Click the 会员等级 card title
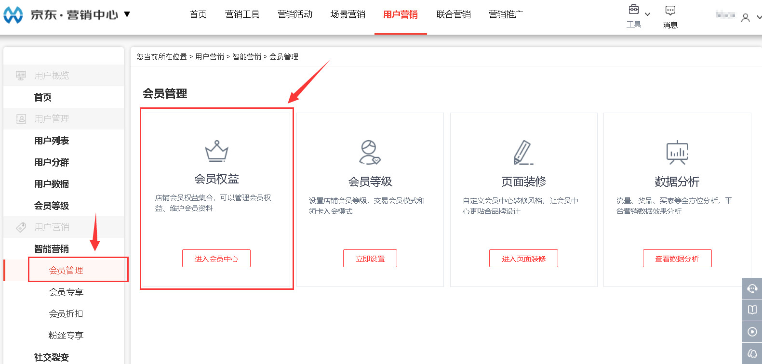The width and height of the screenshot is (762, 364). (x=370, y=182)
